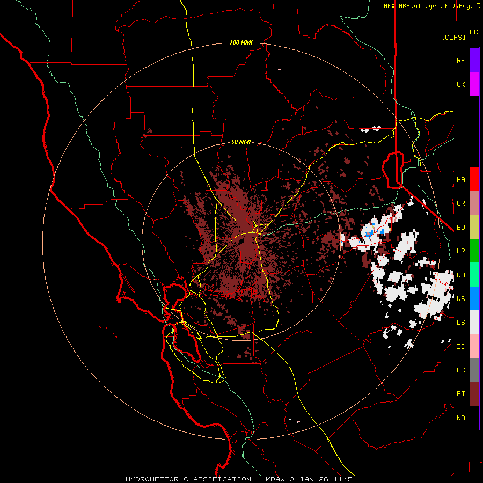Click the "ND" legend label
The width and height of the screenshot is (483, 483).
tap(460, 418)
